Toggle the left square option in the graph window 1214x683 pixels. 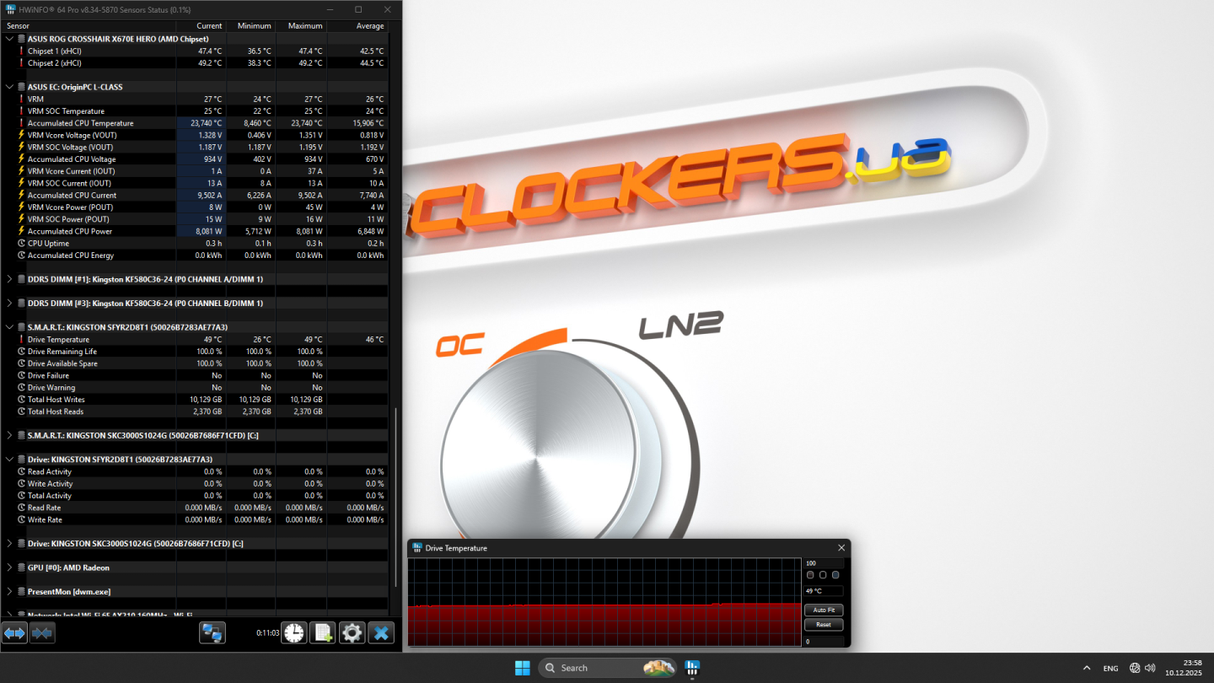point(810,575)
